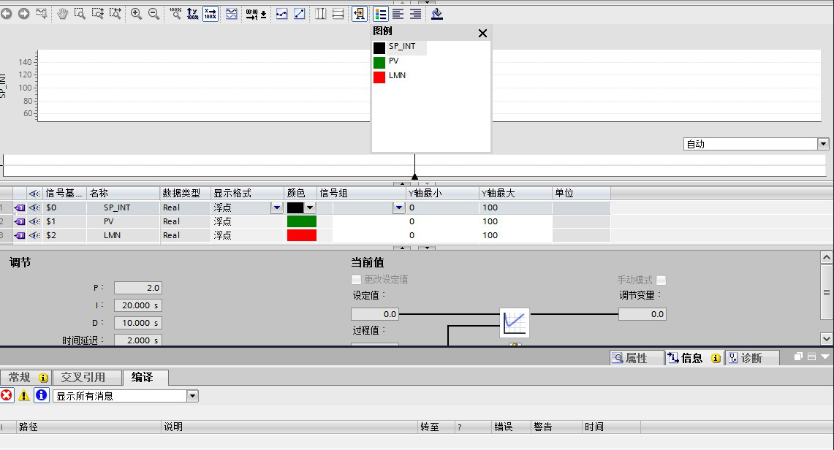Open the 显示所有消息 filter dropdown
Viewport: 834px width, 450px height.
[192, 396]
